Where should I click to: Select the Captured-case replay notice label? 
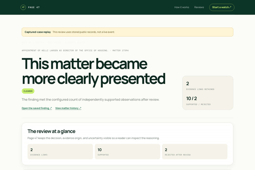click(38, 32)
